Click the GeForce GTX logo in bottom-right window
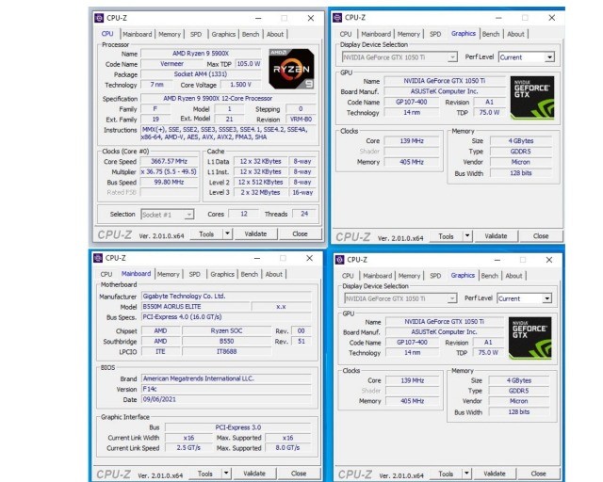This screenshot has height=482, width=603. 530,338
